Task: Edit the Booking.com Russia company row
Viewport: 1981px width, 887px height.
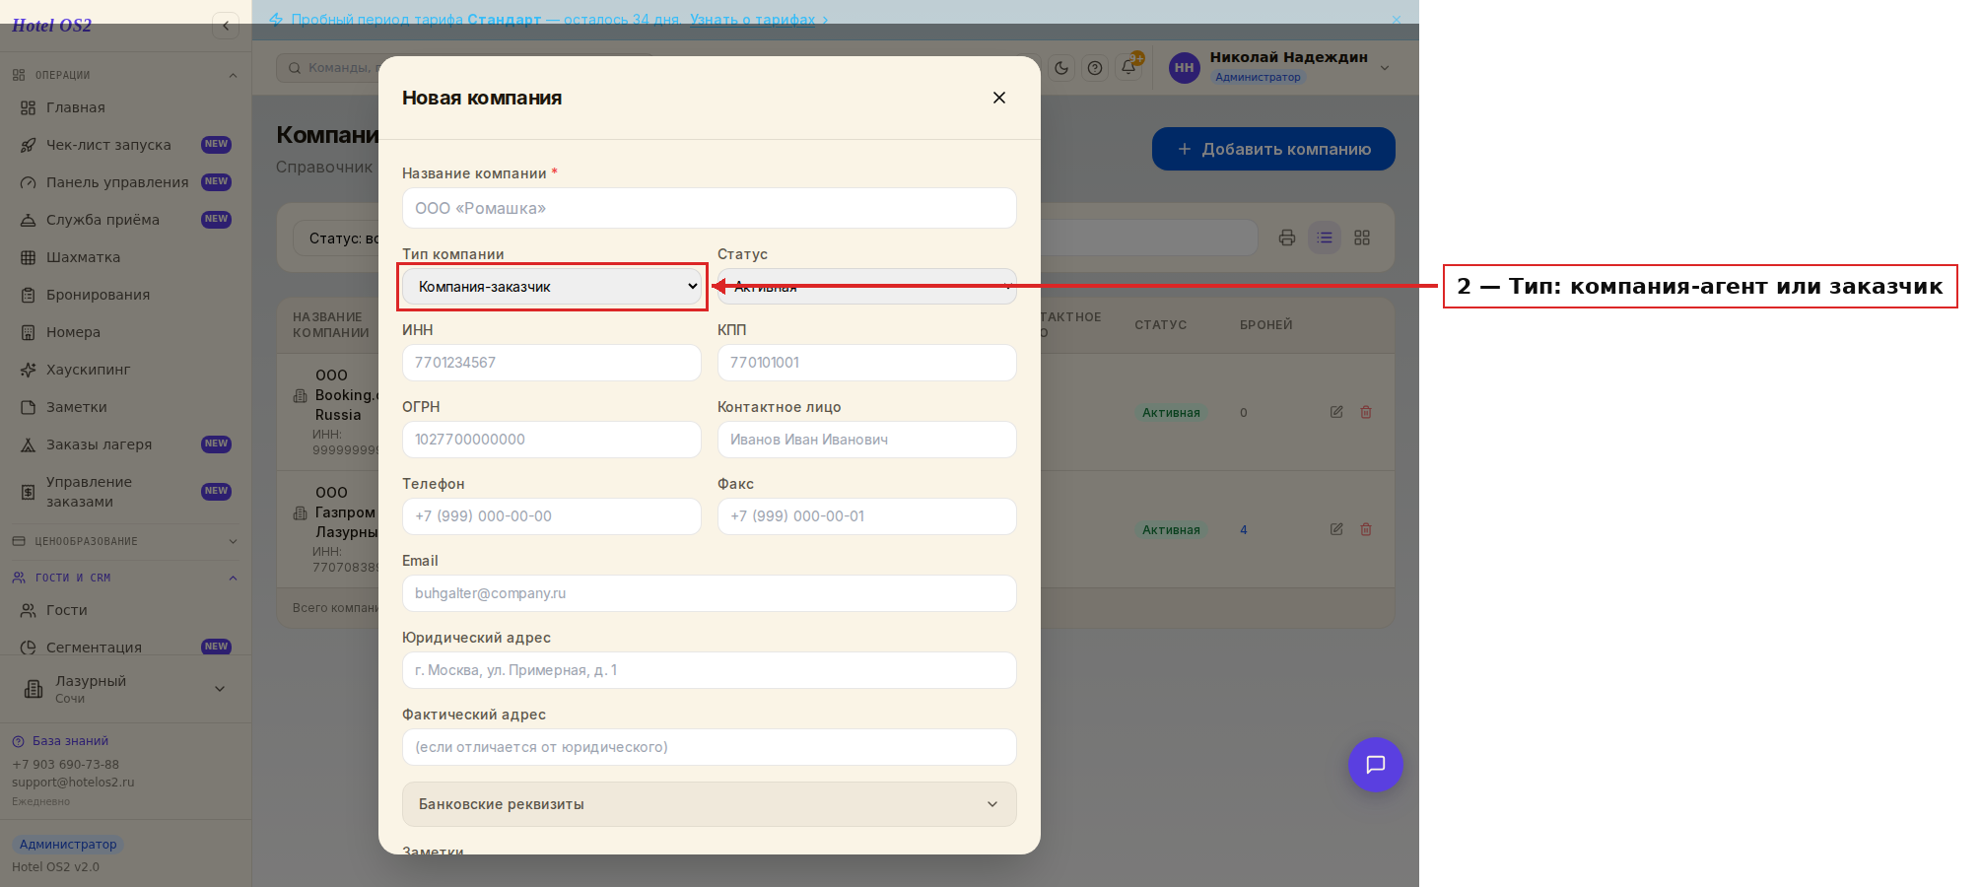Action: point(1336,412)
